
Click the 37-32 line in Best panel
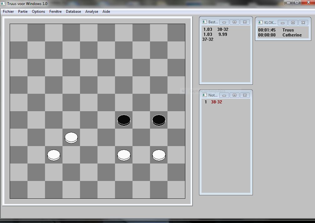208,39
